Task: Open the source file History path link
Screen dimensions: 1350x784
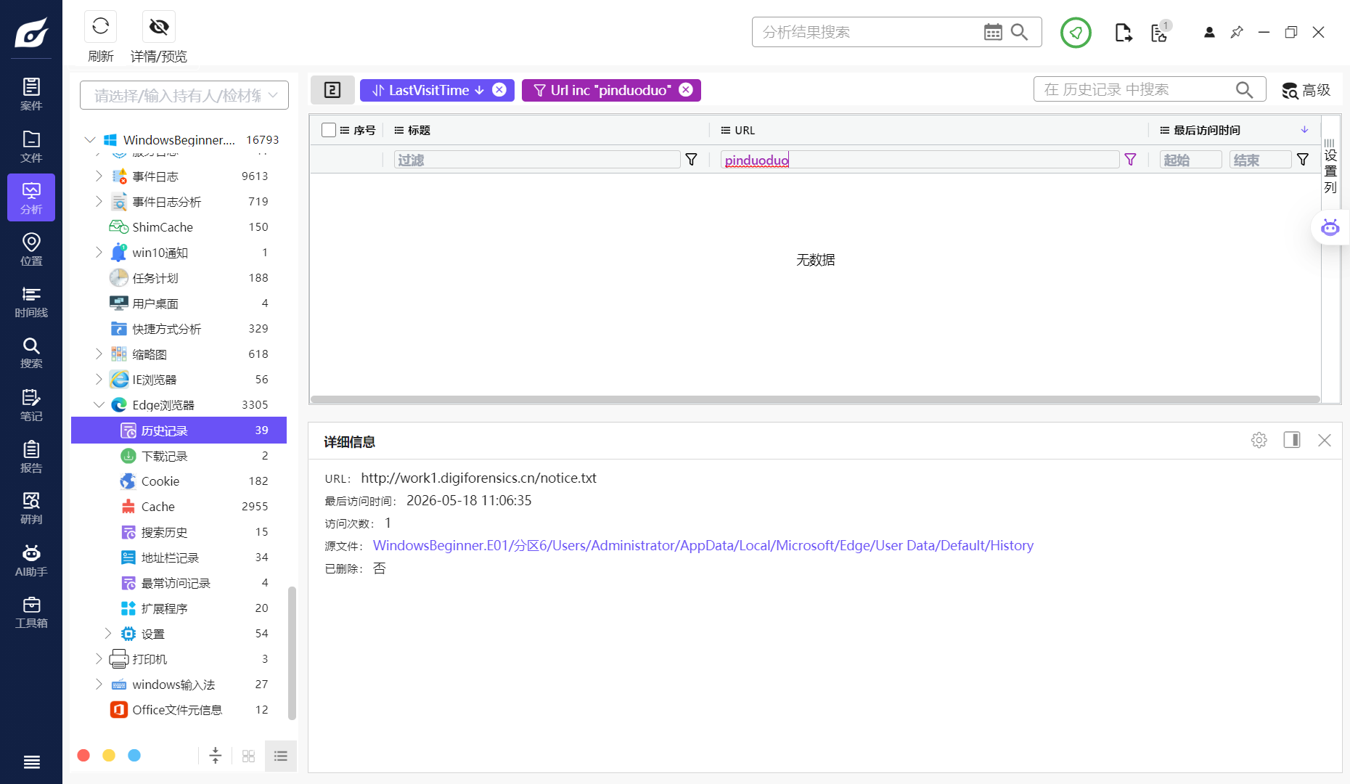Action: point(703,545)
